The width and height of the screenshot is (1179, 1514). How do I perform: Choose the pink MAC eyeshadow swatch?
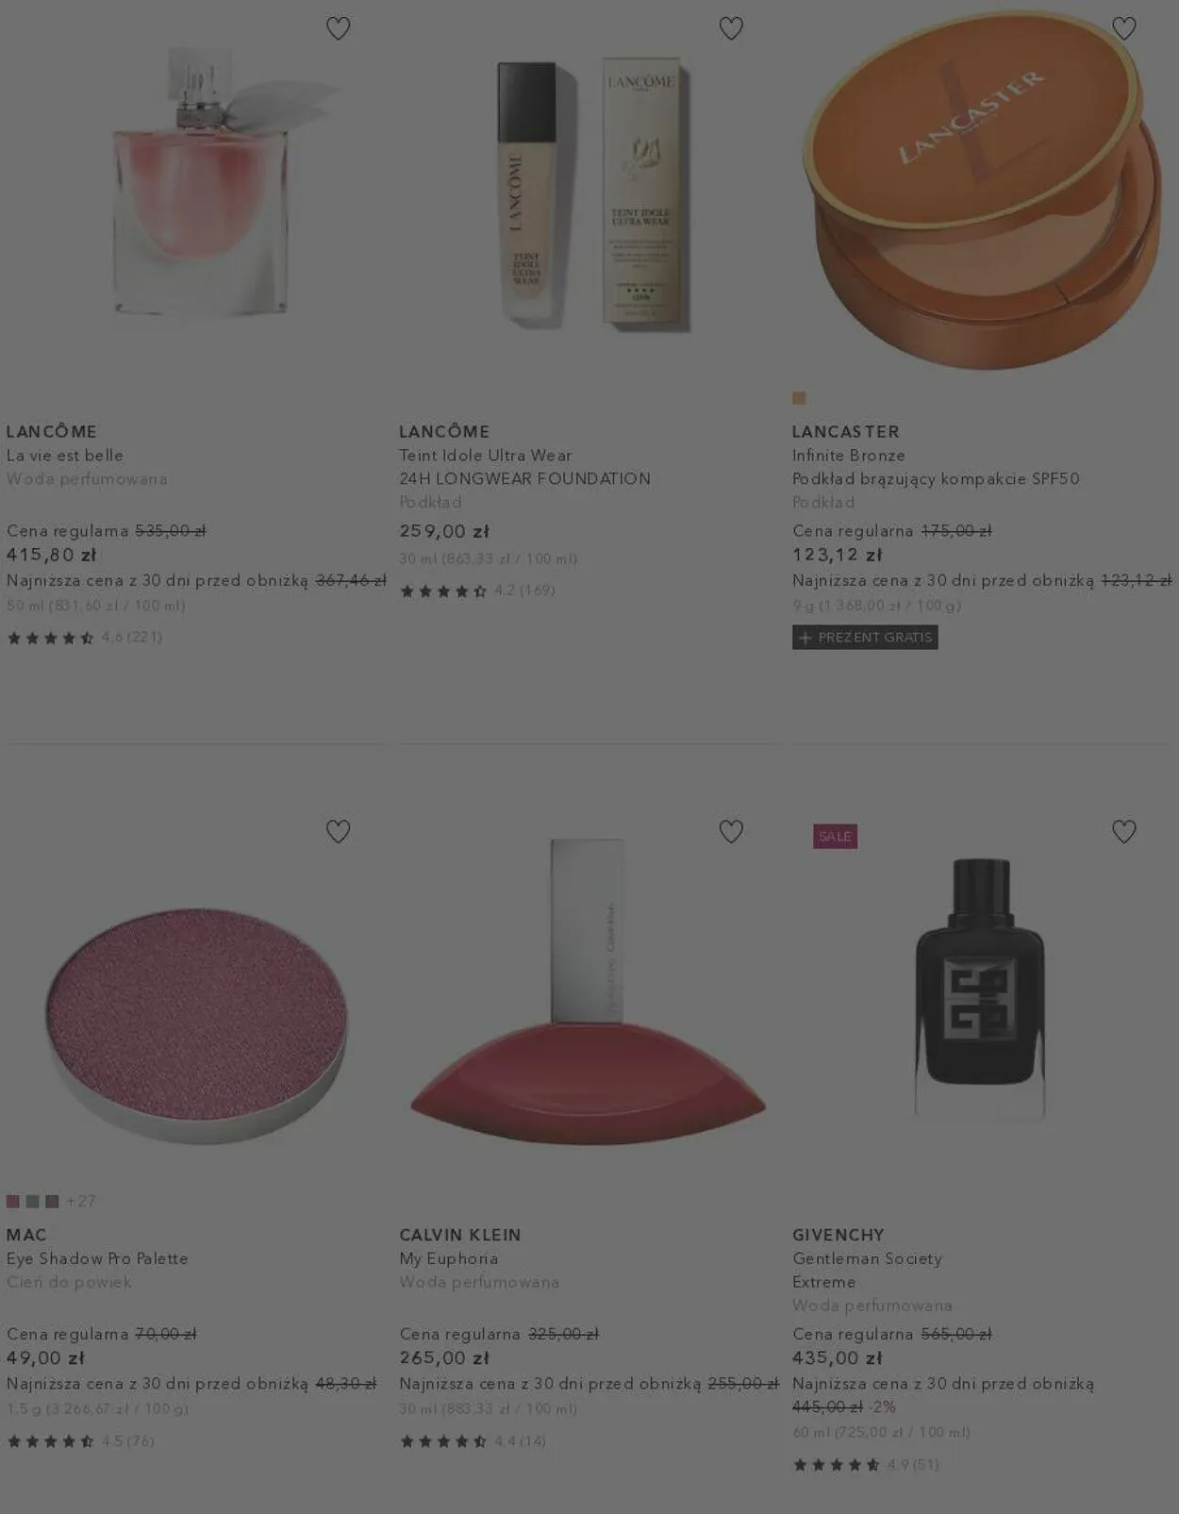[13, 1201]
